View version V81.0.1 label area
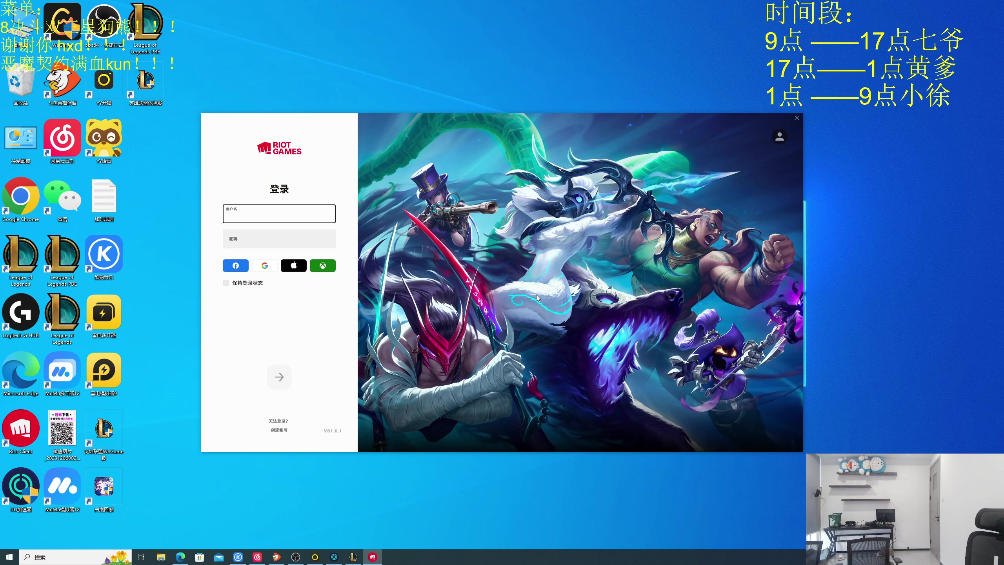The height and width of the screenshot is (565, 1004). 332,430
